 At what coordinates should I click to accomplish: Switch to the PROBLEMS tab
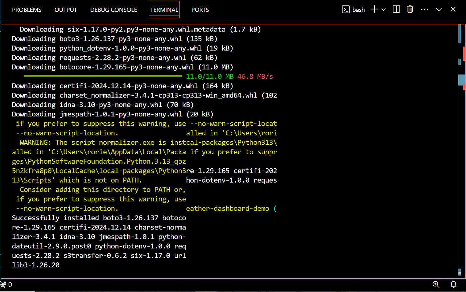(27, 10)
